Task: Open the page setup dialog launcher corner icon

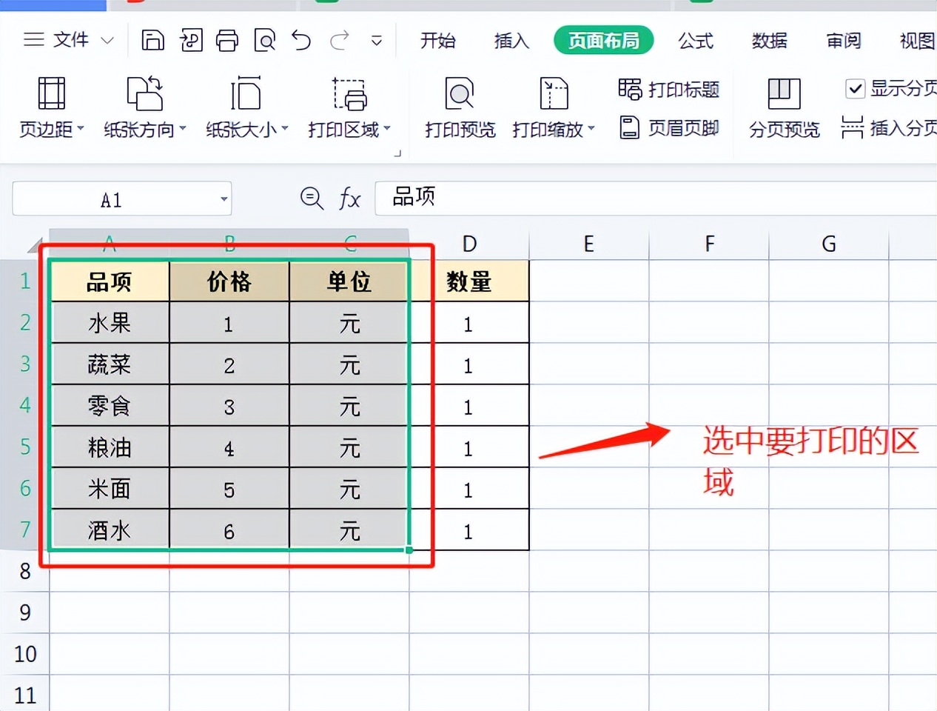Action: 397,153
